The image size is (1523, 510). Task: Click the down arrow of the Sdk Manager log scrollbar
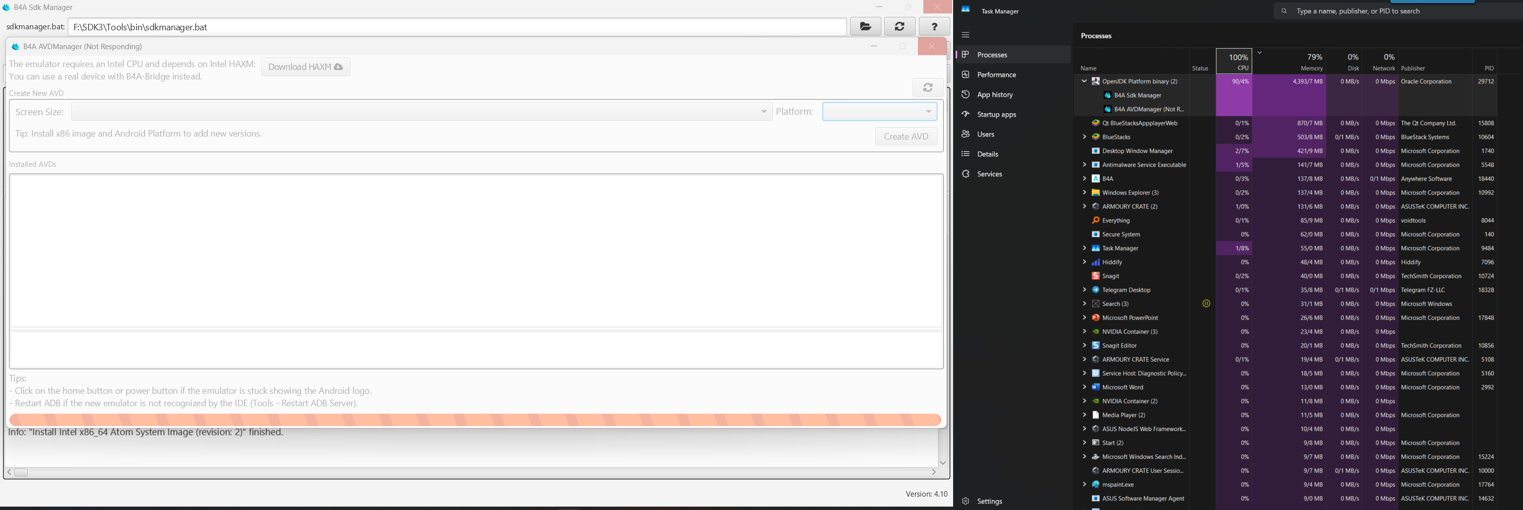pyautogui.click(x=943, y=463)
